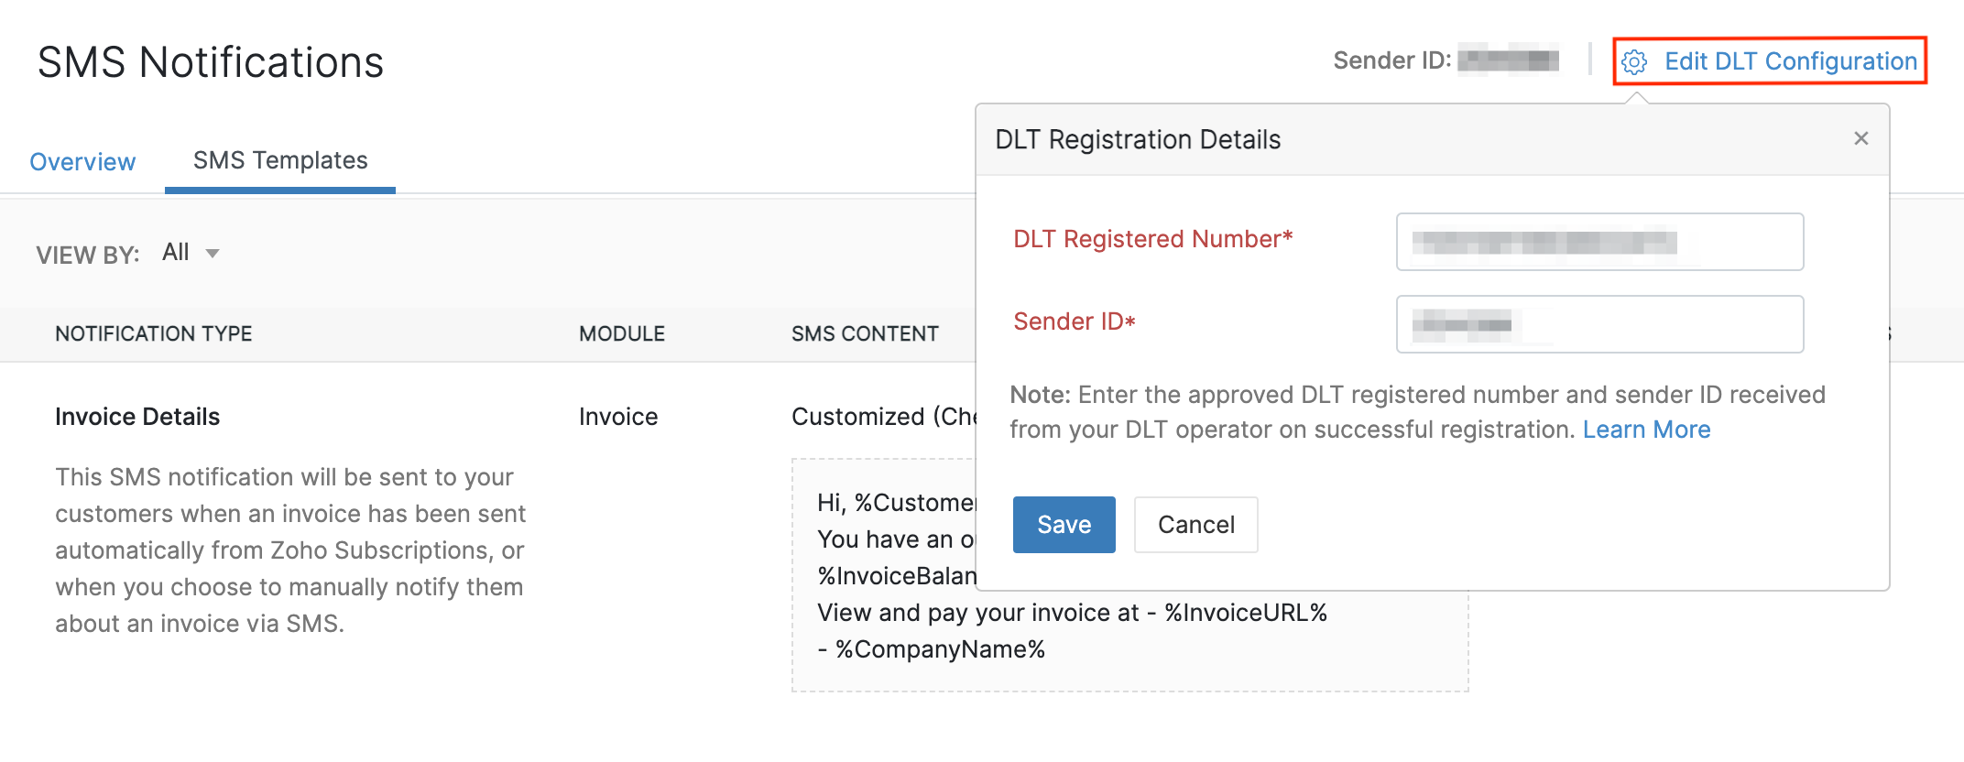Switch to the Overview tab

[x=82, y=161]
